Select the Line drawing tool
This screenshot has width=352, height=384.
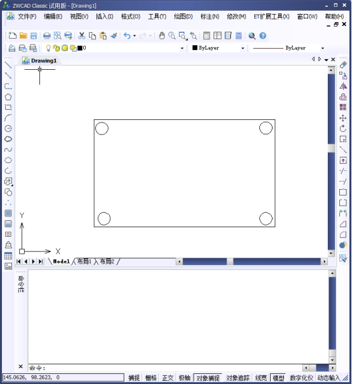8,65
